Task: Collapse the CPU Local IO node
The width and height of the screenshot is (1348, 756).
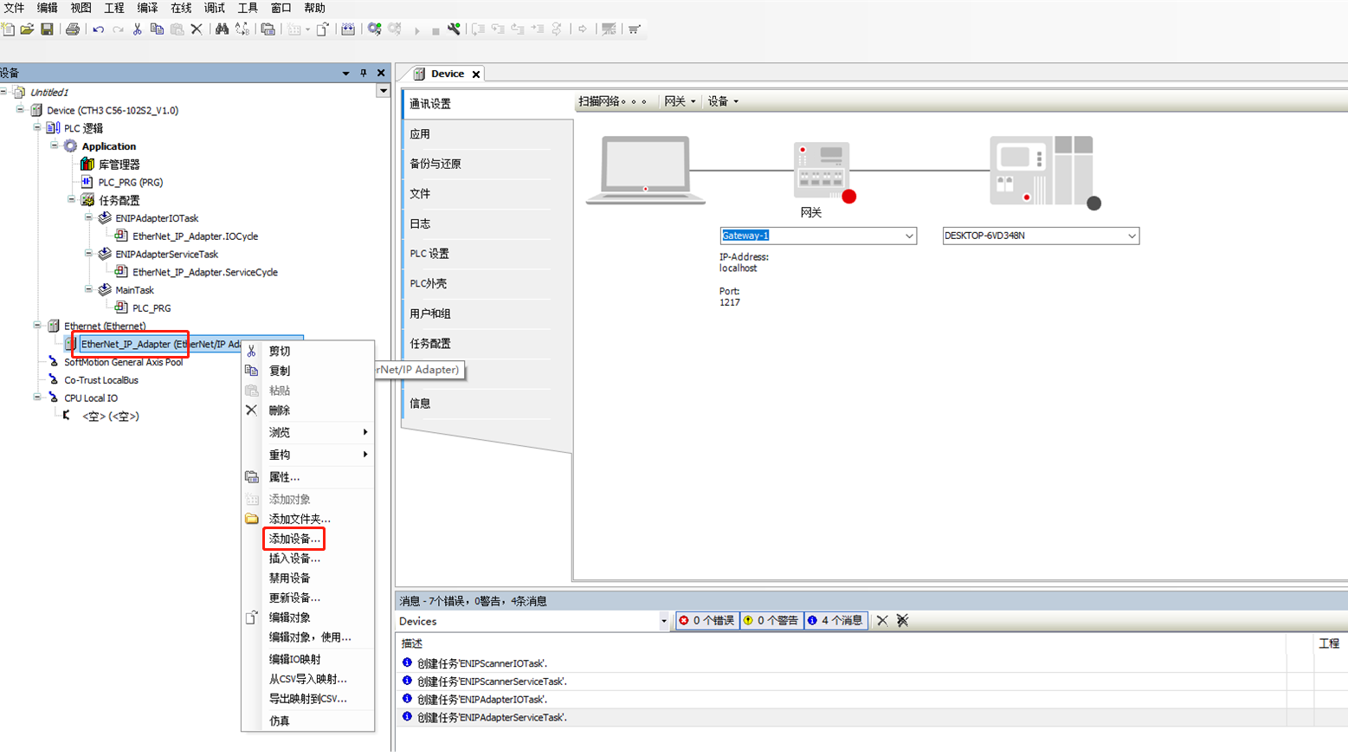Action: click(x=37, y=397)
